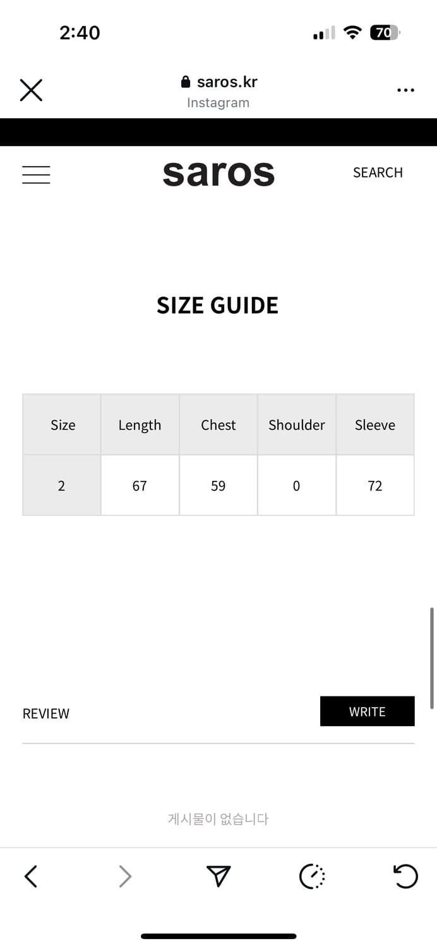Tap the lock icon beside saros.kr
The height and width of the screenshot is (948, 437).
(185, 82)
